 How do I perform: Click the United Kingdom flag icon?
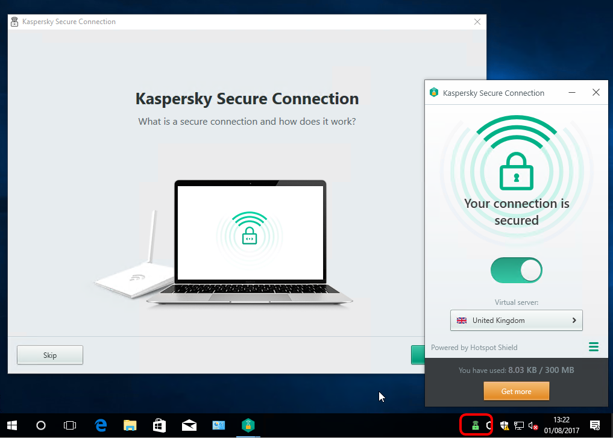tap(462, 321)
